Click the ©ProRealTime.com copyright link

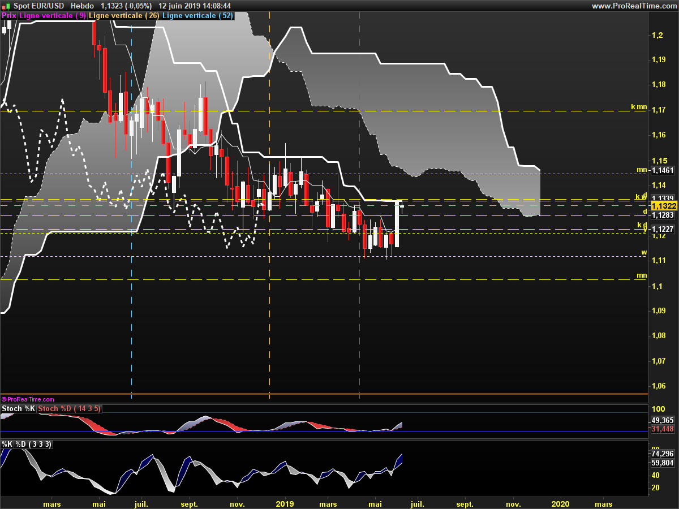click(28, 399)
